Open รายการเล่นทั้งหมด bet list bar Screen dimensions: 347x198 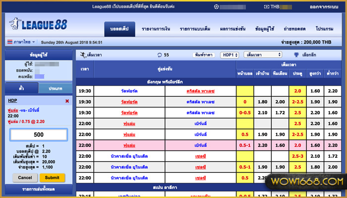coord(39,190)
